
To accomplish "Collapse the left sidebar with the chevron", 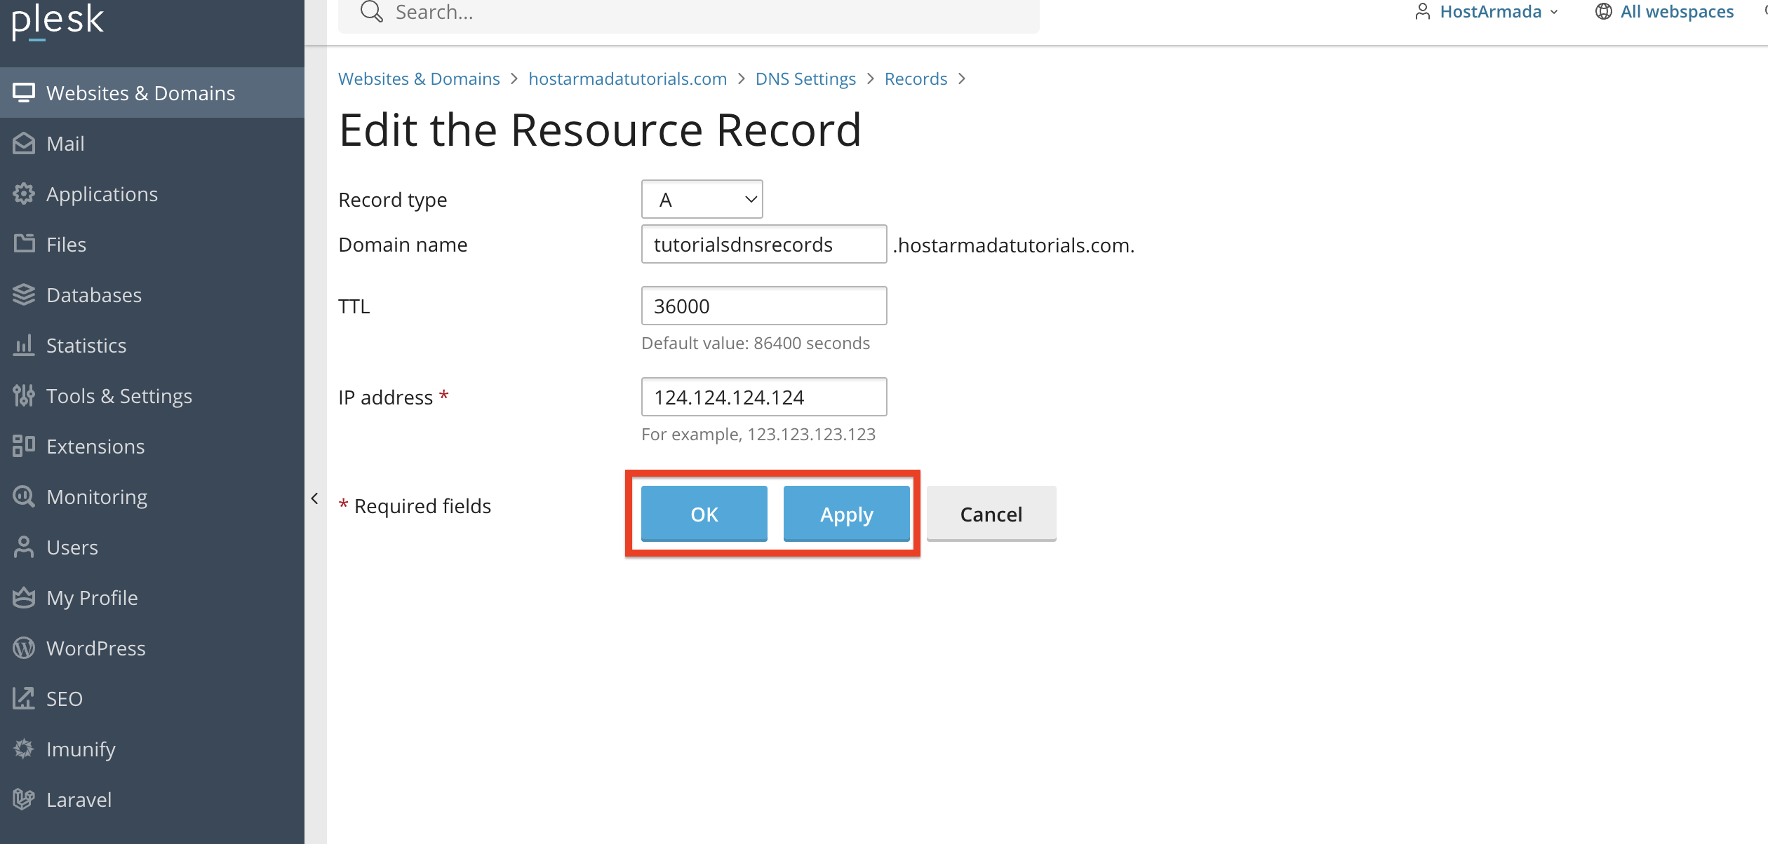I will (314, 498).
